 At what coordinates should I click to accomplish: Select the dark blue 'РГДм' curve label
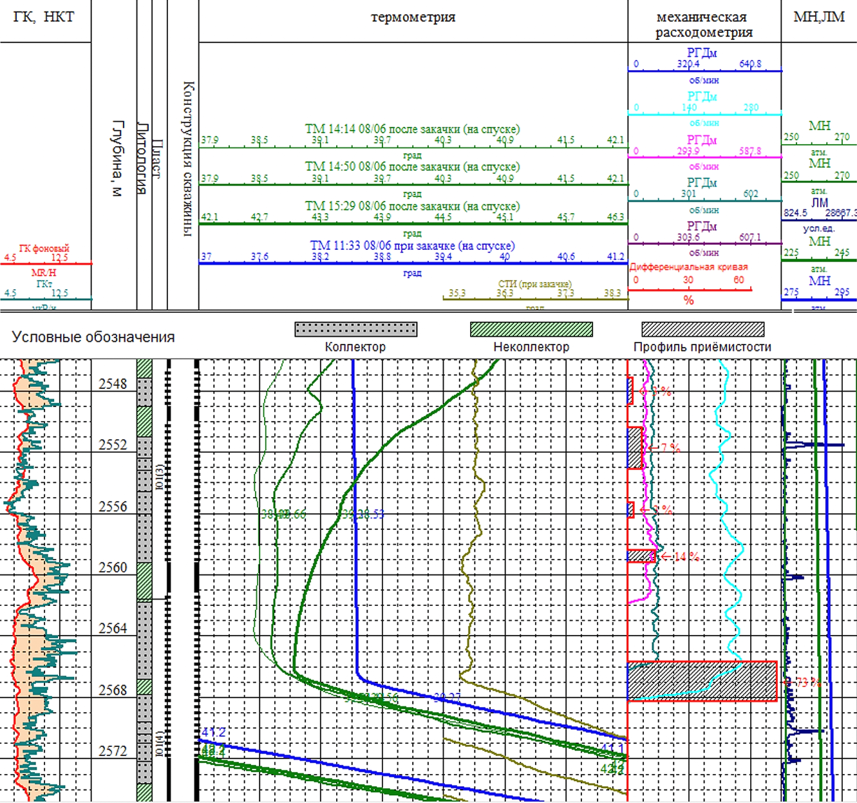tap(702, 53)
